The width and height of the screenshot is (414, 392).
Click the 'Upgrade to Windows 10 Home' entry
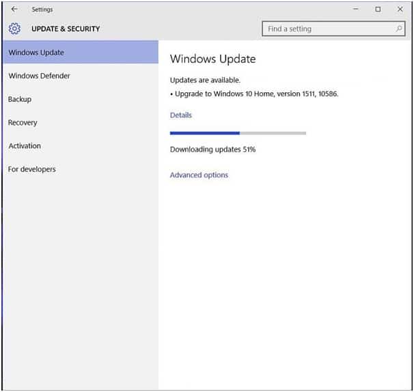(254, 94)
